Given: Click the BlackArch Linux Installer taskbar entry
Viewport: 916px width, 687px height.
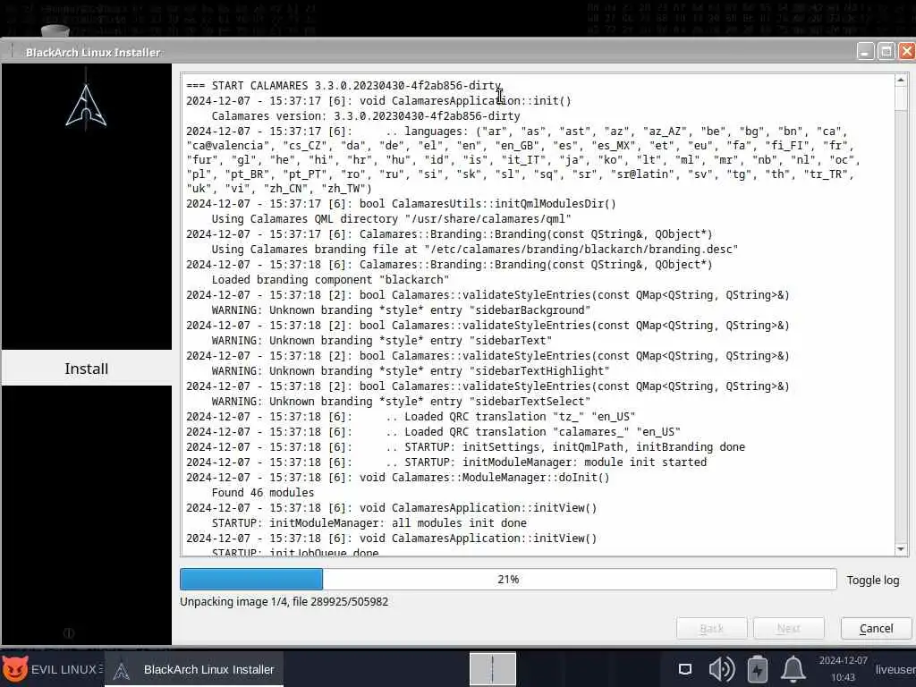Looking at the screenshot, I should click(194, 669).
